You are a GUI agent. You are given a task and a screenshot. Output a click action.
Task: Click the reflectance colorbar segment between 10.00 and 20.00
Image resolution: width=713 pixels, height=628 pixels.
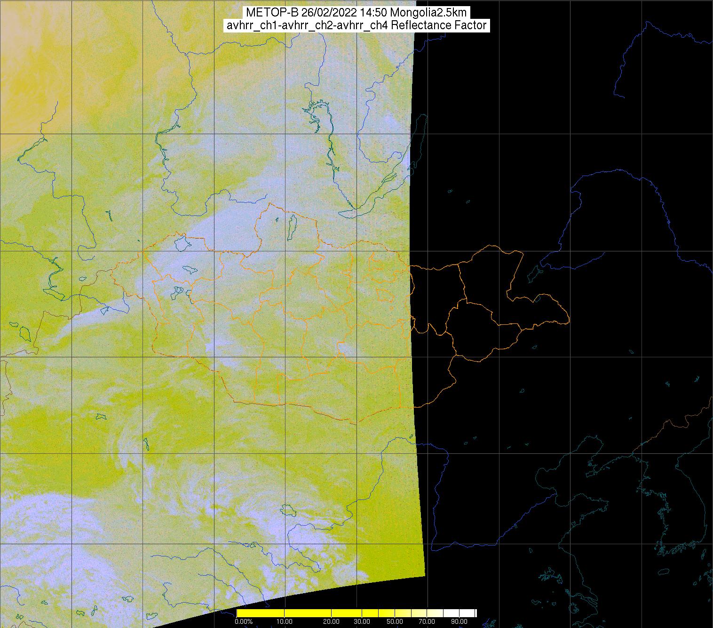click(x=308, y=613)
